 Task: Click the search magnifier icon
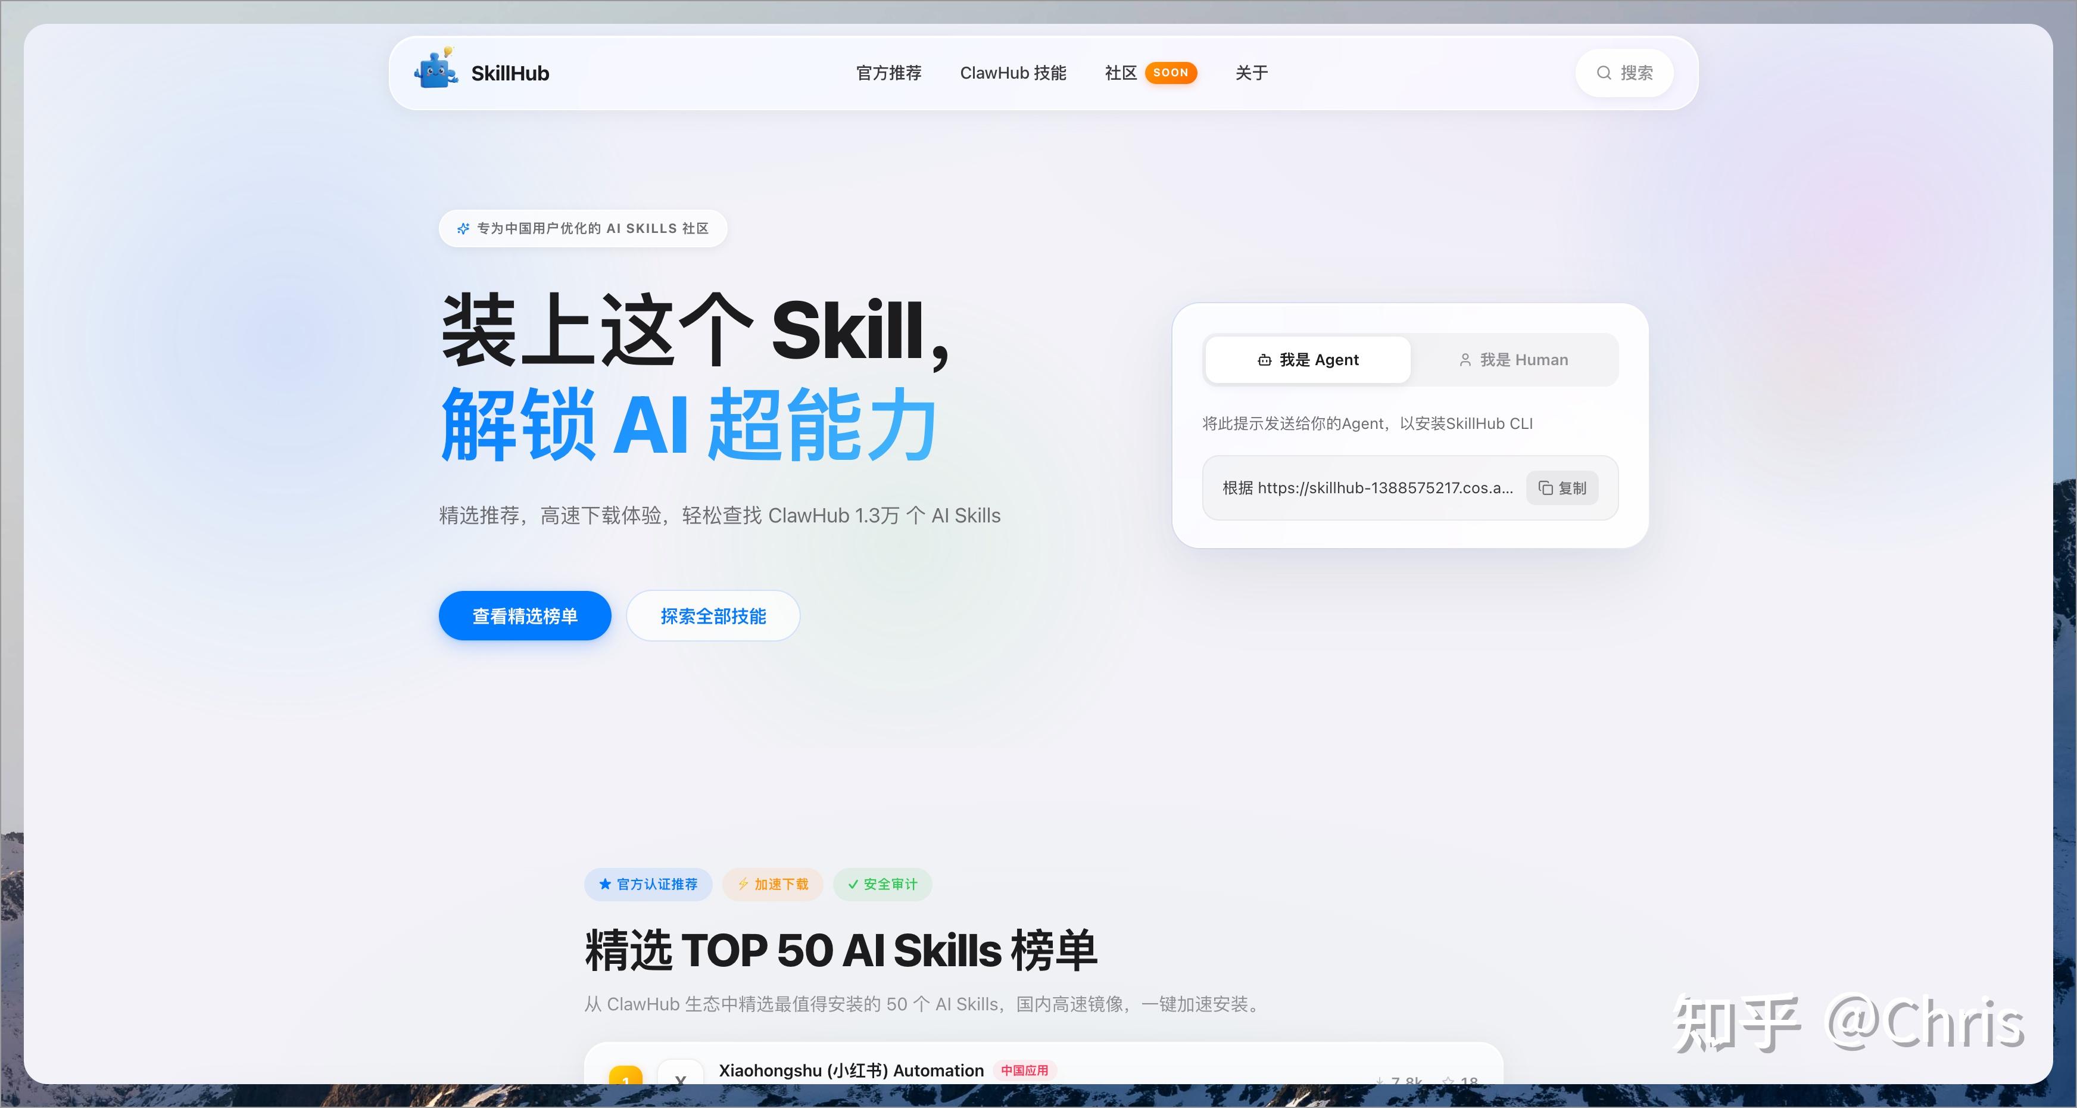[1604, 73]
